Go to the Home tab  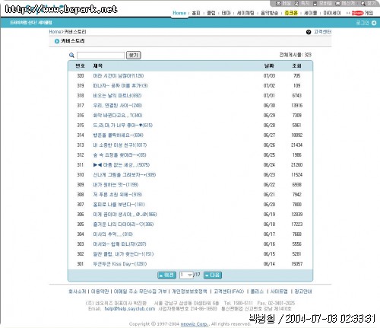coord(179,13)
